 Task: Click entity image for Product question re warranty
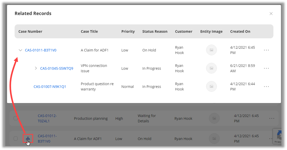coord(211,87)
